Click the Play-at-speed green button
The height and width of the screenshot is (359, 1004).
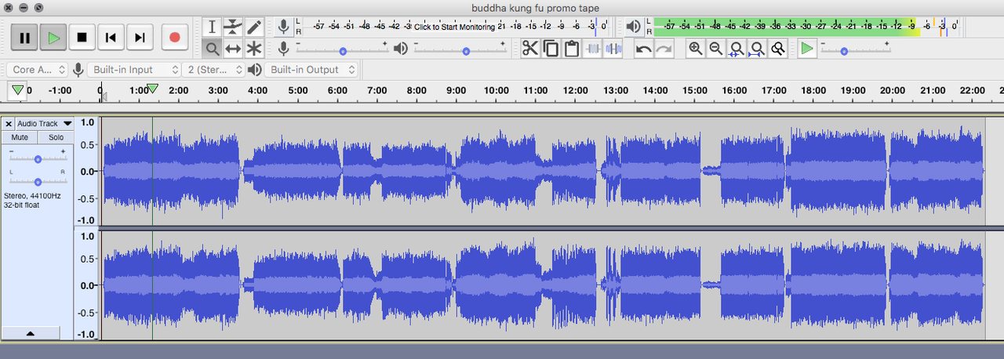[807, 49]
